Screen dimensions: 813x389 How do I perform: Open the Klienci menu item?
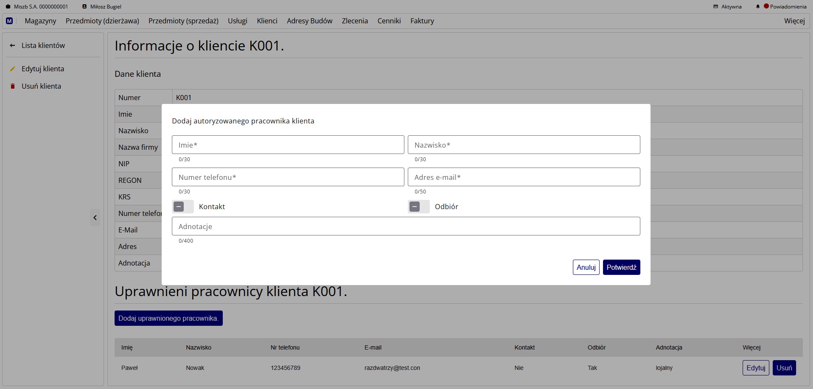[x=267, y=21]
